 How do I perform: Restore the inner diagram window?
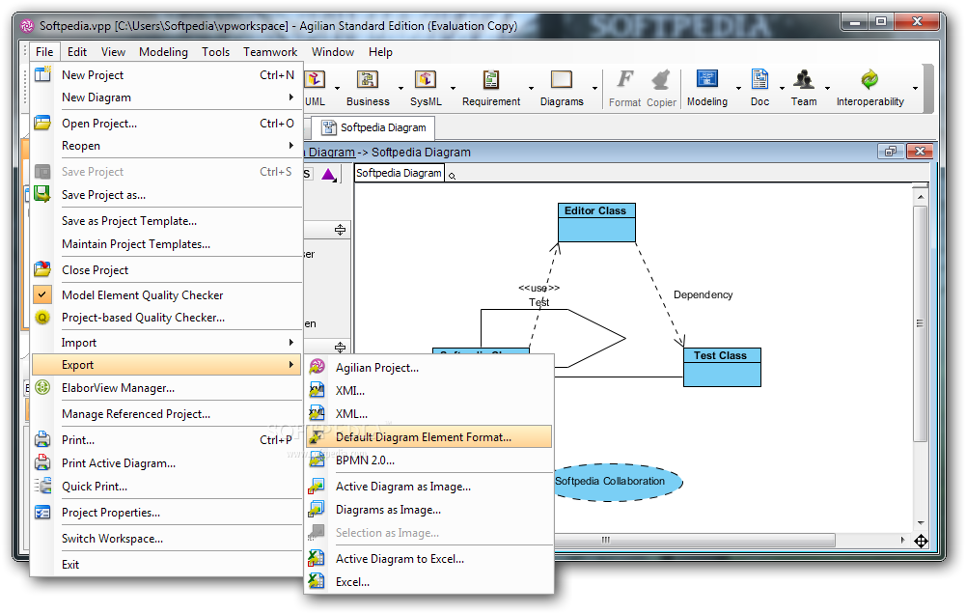pos(890,151)
